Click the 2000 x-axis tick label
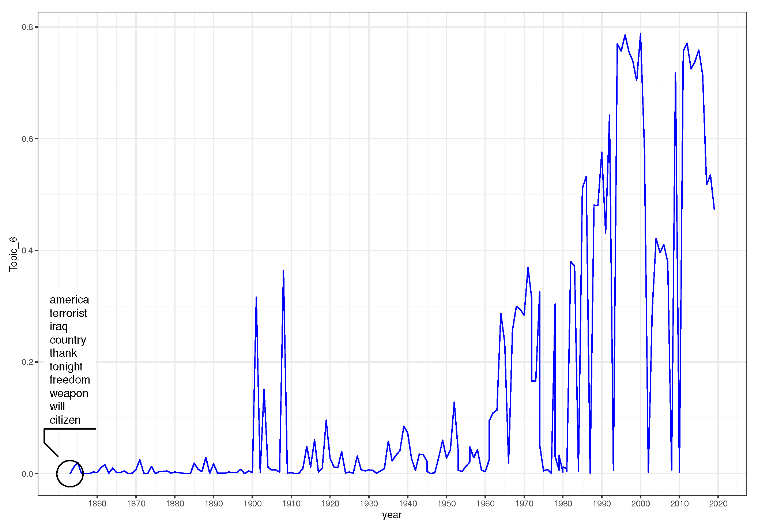758x528 pixels. [x=640, y=504]
